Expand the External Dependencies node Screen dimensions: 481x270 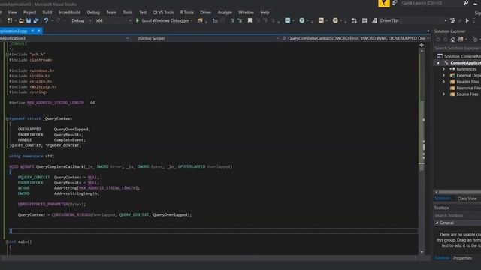443,75
